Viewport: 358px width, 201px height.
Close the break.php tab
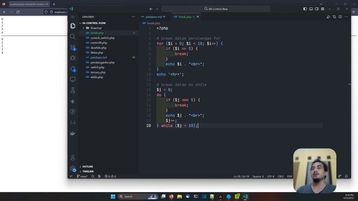(x=197, y=17)
